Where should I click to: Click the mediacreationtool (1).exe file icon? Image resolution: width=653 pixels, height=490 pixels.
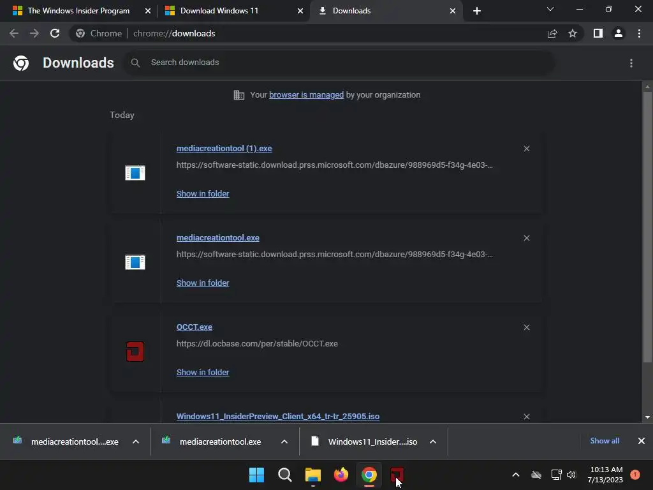coord(135,172)
